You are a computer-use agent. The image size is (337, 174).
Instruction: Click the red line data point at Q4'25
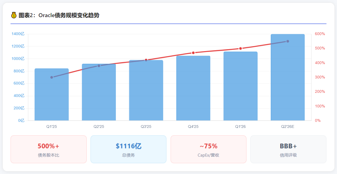pos(193,53)
